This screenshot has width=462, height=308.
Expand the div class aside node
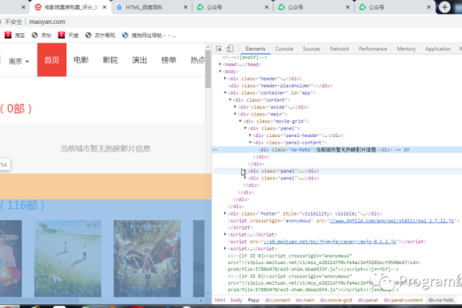(235, 107)
